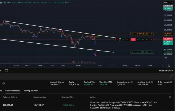Image resolution: width=175 pixels, height=111 pixels.
Task: Select the -2,400.20 USD stop loss label
Action: click(x=142, y=34)
